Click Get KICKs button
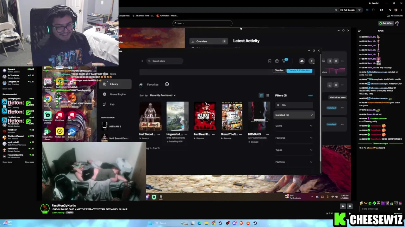 pos(386,23)
